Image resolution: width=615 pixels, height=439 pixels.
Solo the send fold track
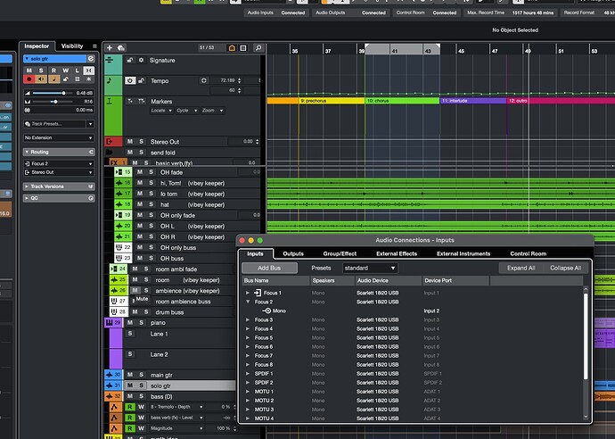[141, 152]
